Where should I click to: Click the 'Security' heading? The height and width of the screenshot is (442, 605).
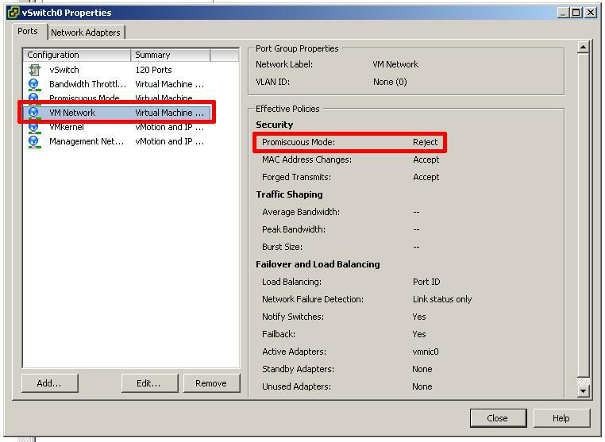[275, 125]
